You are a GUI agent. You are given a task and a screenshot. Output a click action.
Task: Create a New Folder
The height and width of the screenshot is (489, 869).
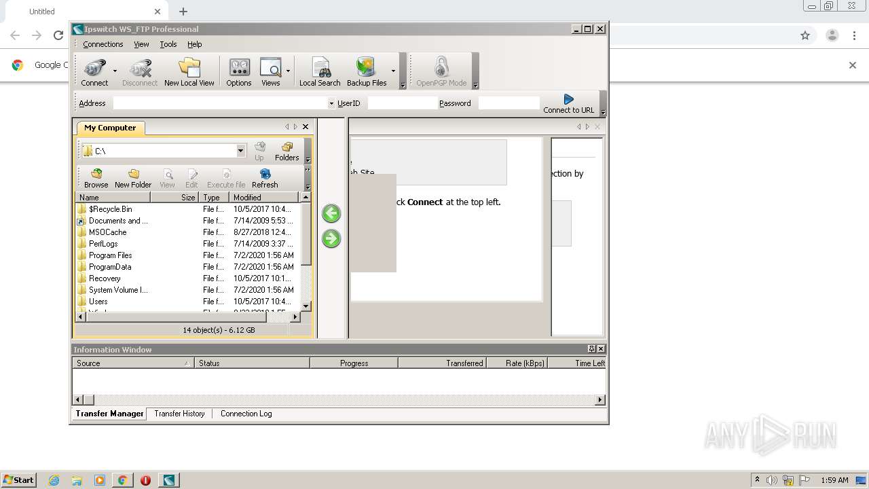pyautogui.click(x=133, y=179)
